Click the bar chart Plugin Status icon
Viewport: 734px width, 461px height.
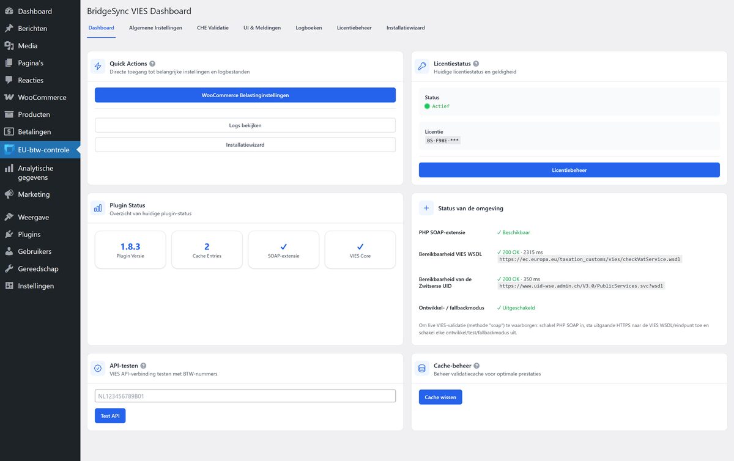point(98,208)
